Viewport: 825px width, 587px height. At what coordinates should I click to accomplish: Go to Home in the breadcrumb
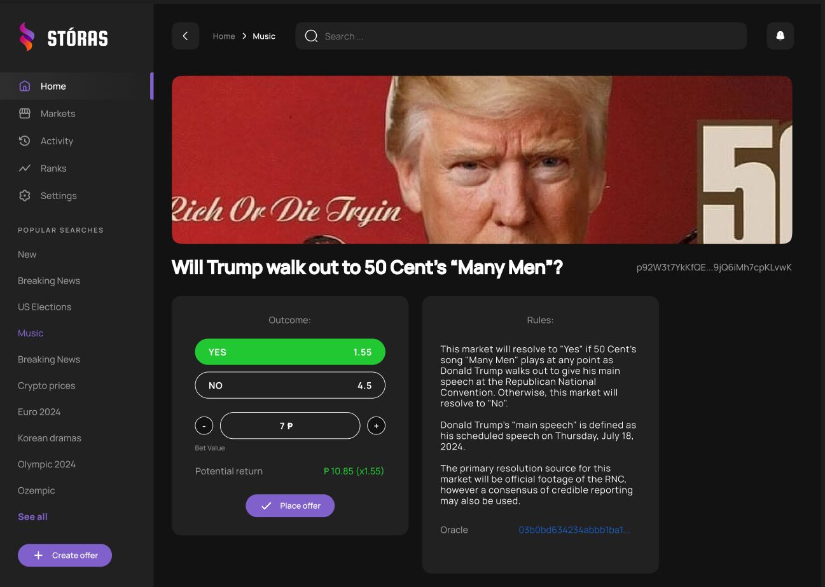224,36
